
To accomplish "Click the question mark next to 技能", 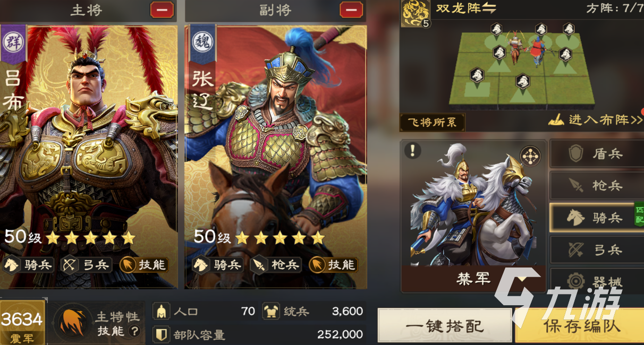I will click(x=135, y=331).
